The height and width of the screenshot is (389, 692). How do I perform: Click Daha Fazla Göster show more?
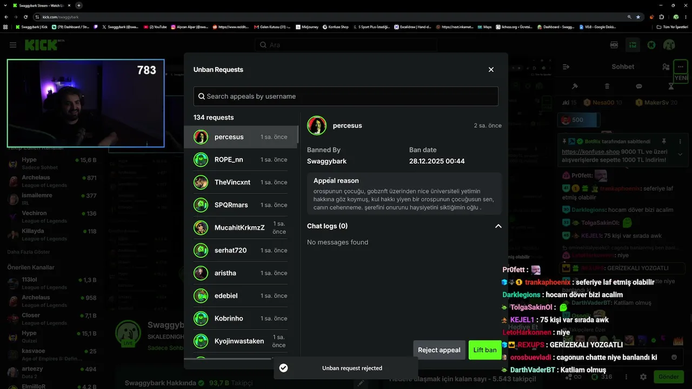click(28, 252)
